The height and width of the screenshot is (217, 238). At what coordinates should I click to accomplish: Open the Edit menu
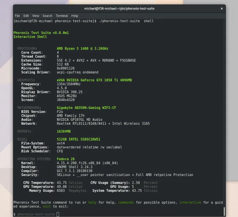click(26, 16)
